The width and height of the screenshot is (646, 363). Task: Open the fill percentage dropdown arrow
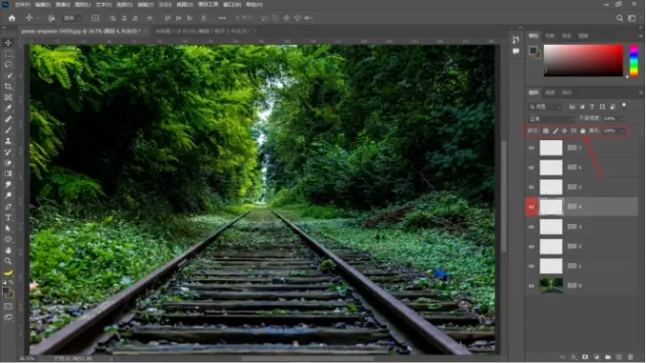click(x=623, y=130)
